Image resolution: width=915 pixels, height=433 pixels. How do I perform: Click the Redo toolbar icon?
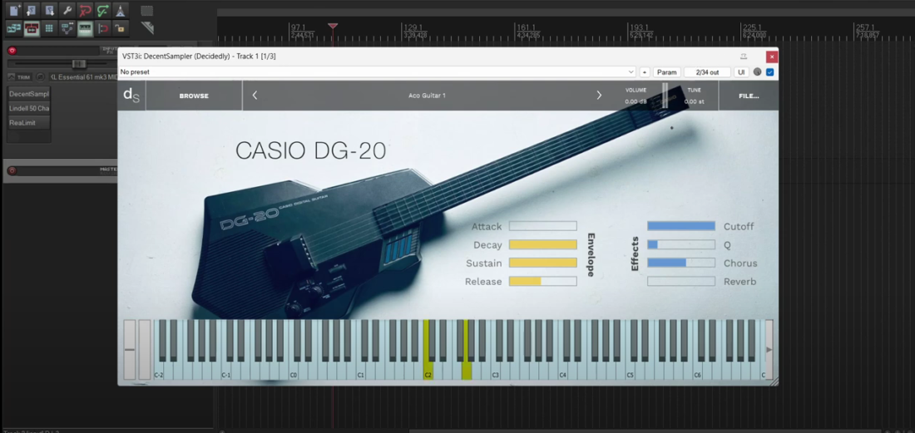coord(103,11)
